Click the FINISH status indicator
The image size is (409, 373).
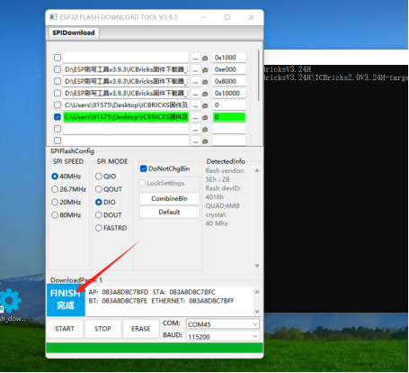tap(66, 300)
